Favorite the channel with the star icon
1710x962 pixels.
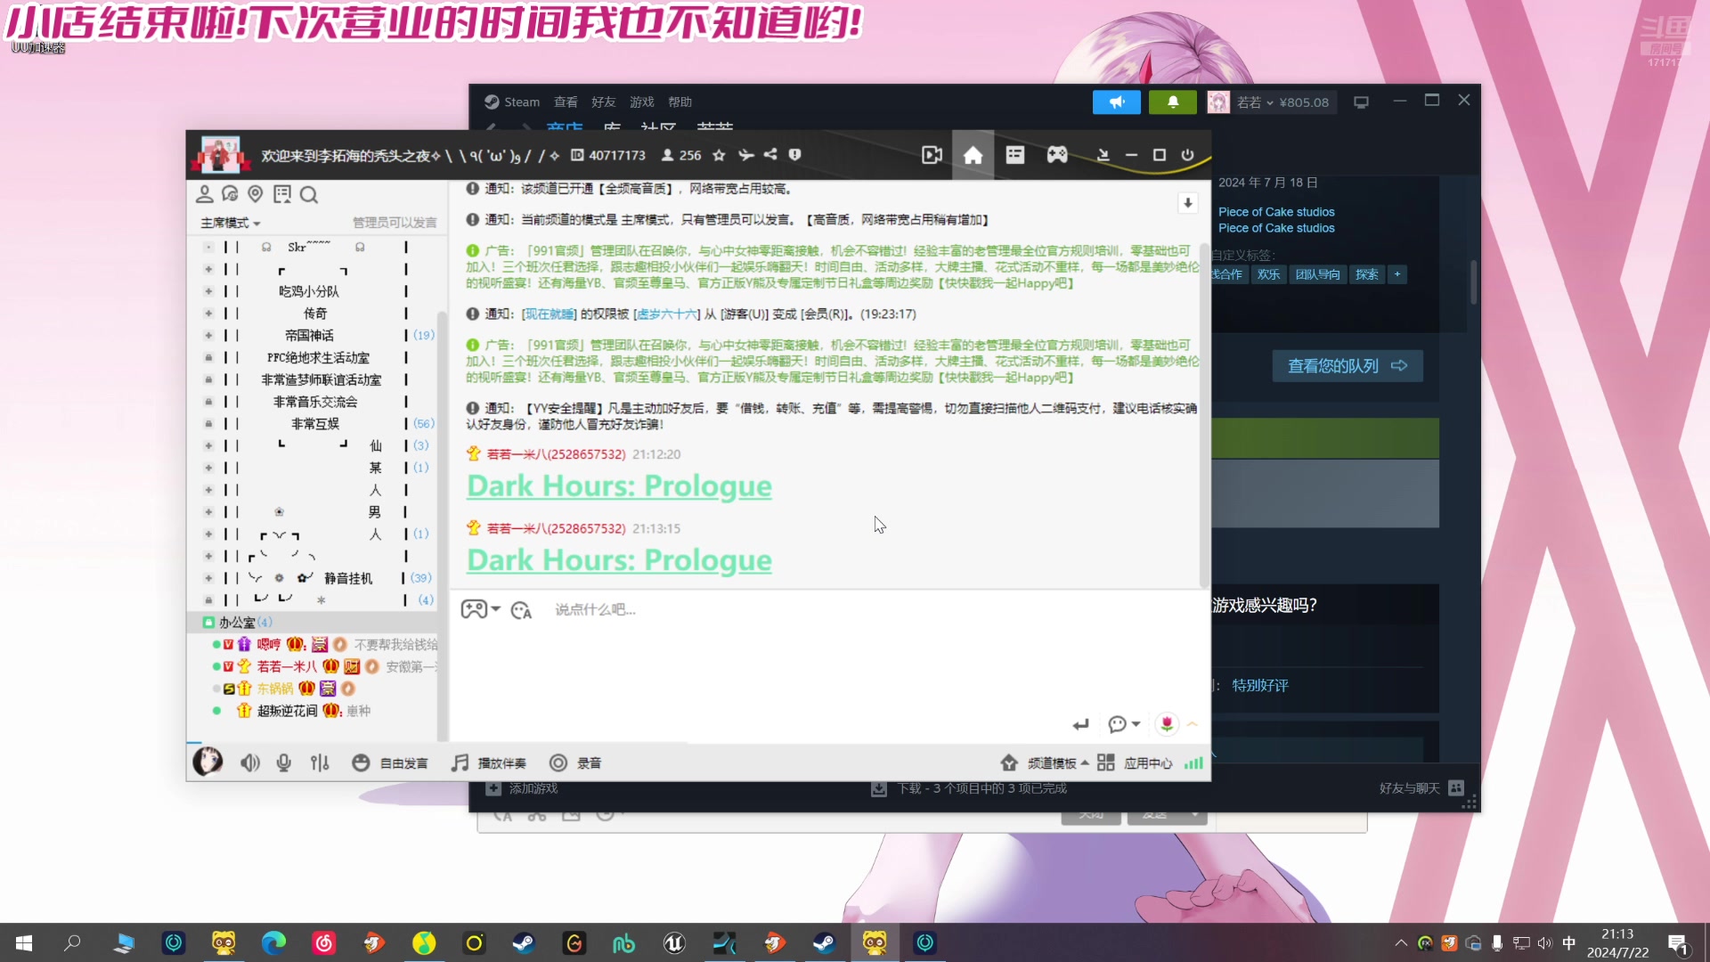coord(719,155)
